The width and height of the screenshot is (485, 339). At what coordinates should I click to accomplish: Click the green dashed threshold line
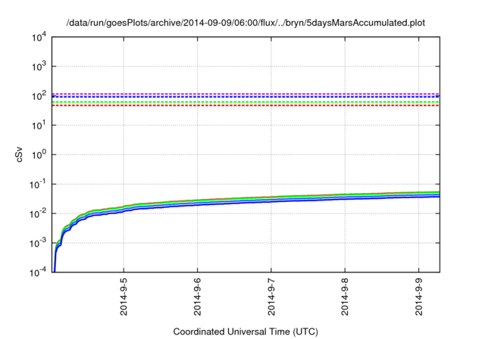pyautogui.click(x=246, y=102)
